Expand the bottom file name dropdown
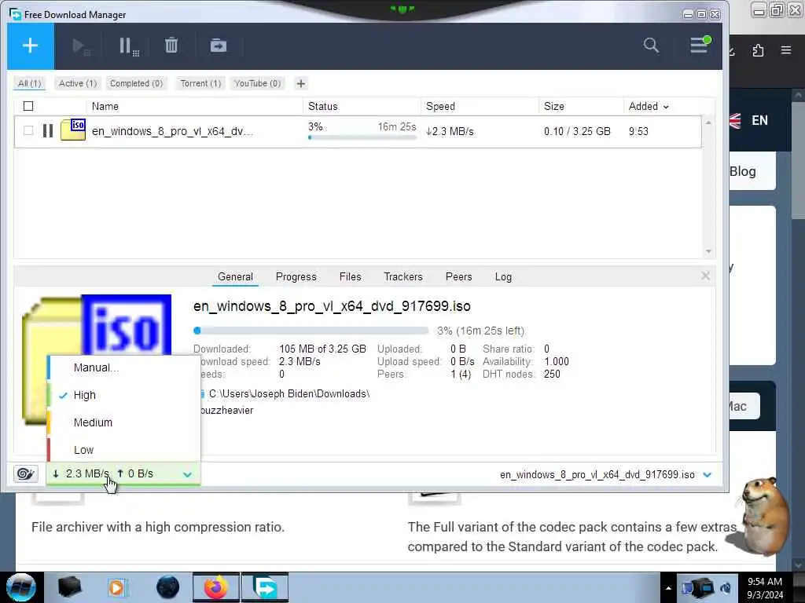 pyautogui.click(x=707, y=475)
